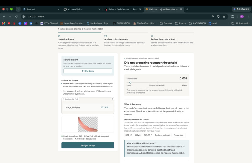Viewport: 252px width, 163px height.
Task: Click the 10.2 KB file size
Action: click(104, 107)
